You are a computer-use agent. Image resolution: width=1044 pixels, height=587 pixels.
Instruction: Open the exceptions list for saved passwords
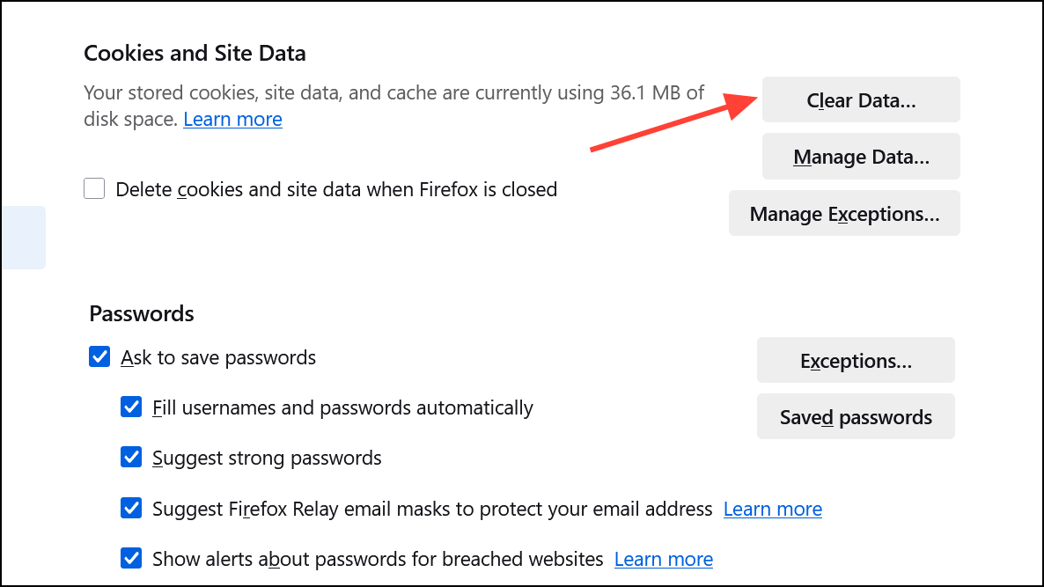click(x=855, y=360)
